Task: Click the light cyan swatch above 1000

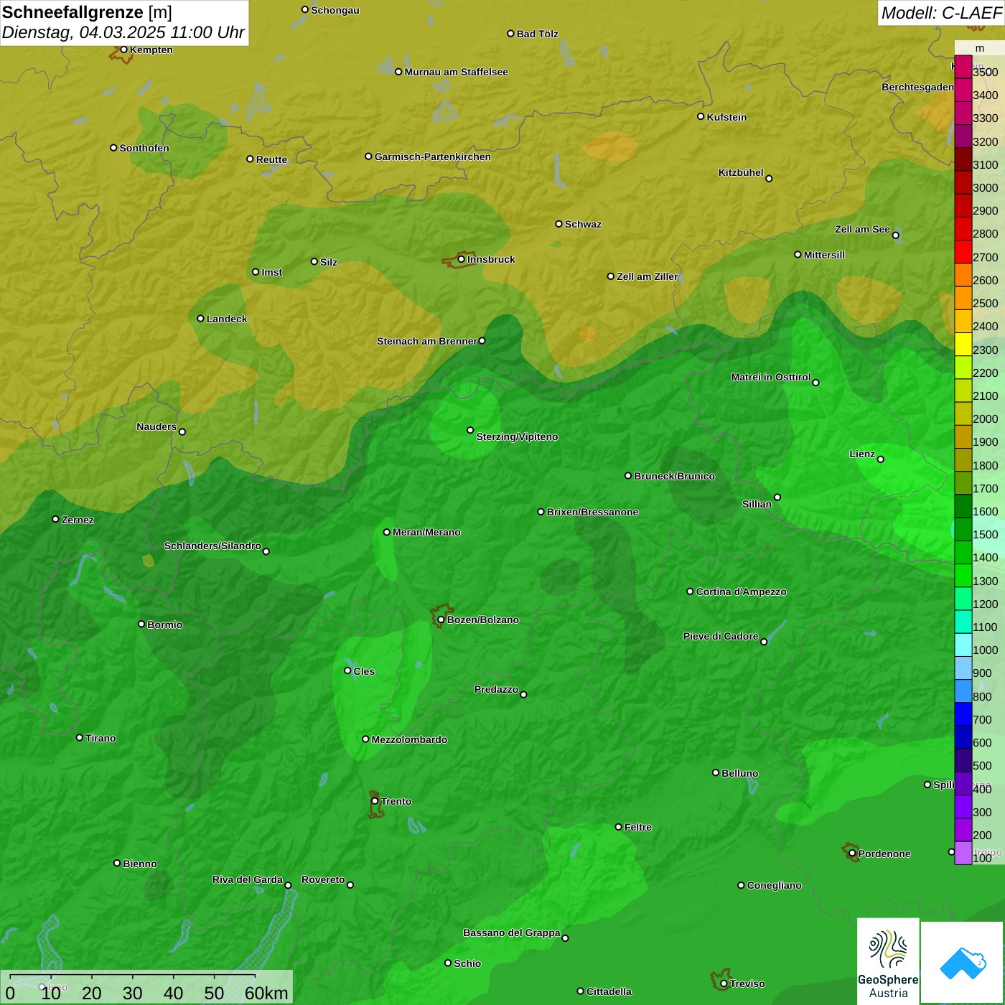Action: click(963, 645)
